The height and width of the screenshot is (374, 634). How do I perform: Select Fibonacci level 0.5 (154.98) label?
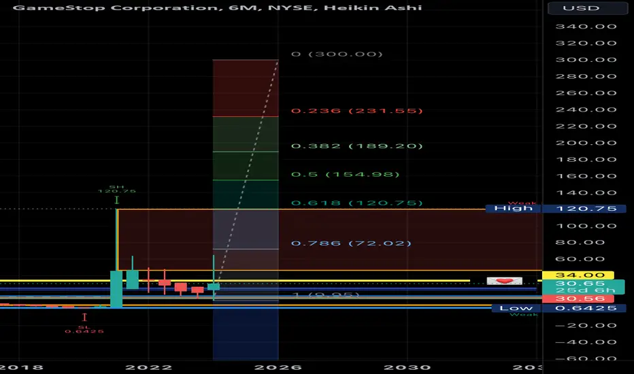point(346,174)
